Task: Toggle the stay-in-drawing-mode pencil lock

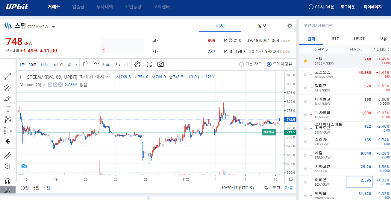Action: [8, 190]
